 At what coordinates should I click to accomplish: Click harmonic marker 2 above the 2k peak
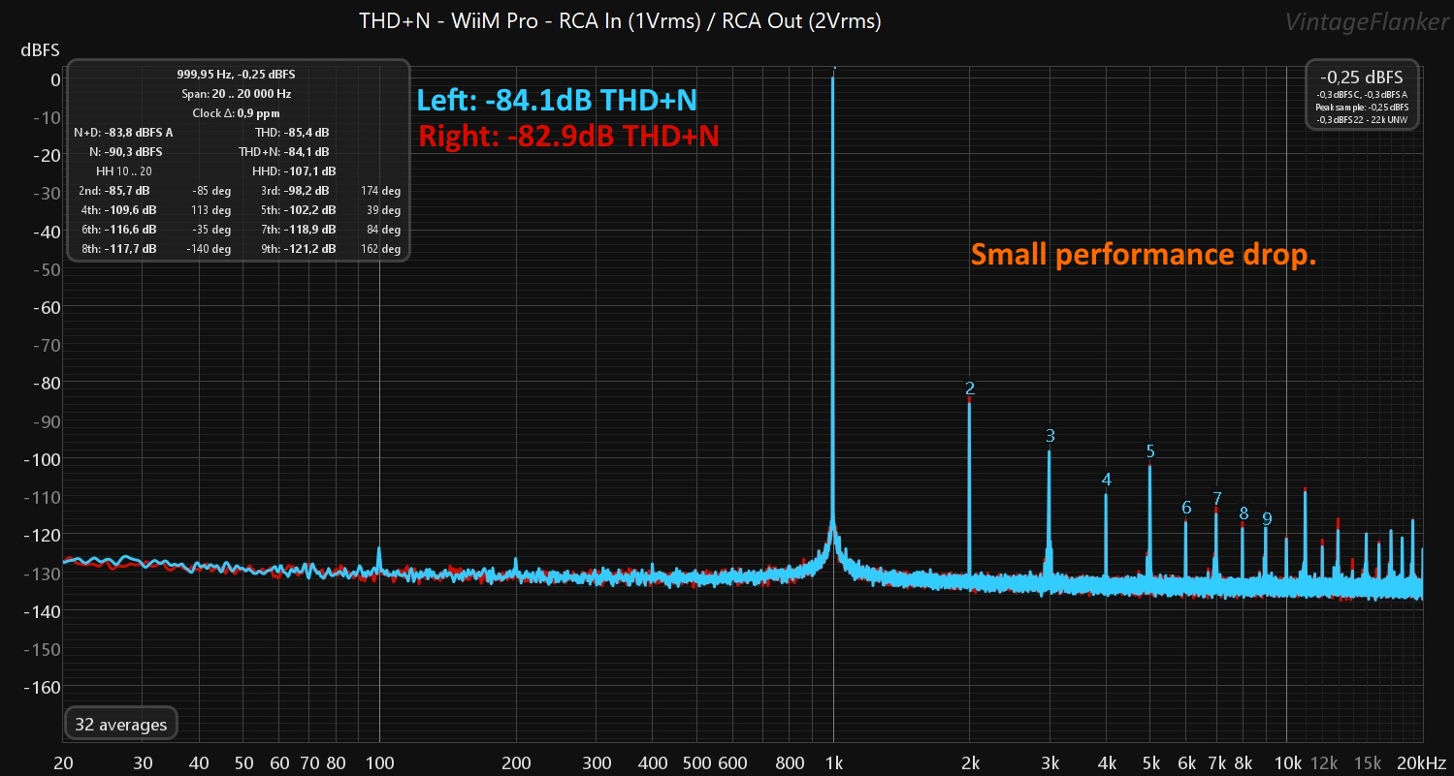(x=970, y=388)
